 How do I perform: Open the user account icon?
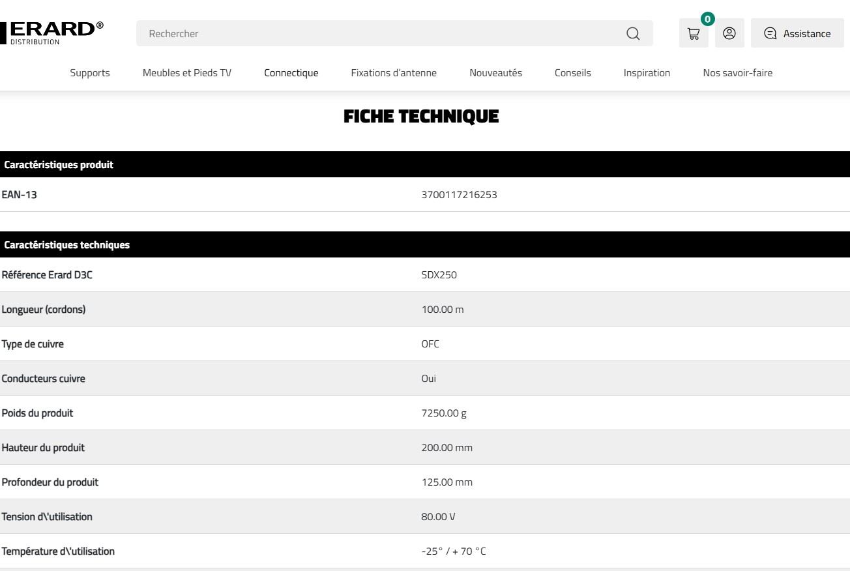729,34
